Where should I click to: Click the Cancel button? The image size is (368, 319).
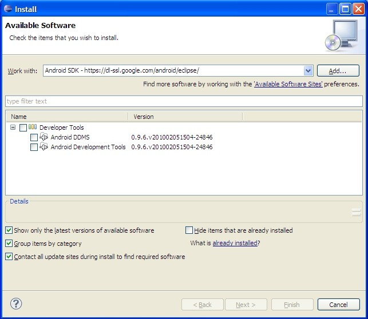338,305
